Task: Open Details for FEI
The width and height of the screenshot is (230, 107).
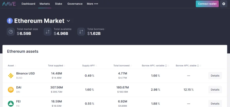Action: [x=215, y=104]
